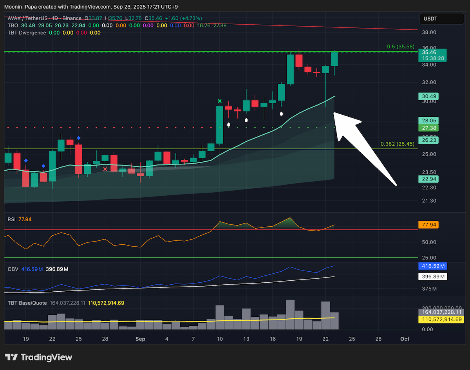Click the green X marker above Sep 10 candle
470x370 pixels.
pyautogui.click(x=220, y=101)
